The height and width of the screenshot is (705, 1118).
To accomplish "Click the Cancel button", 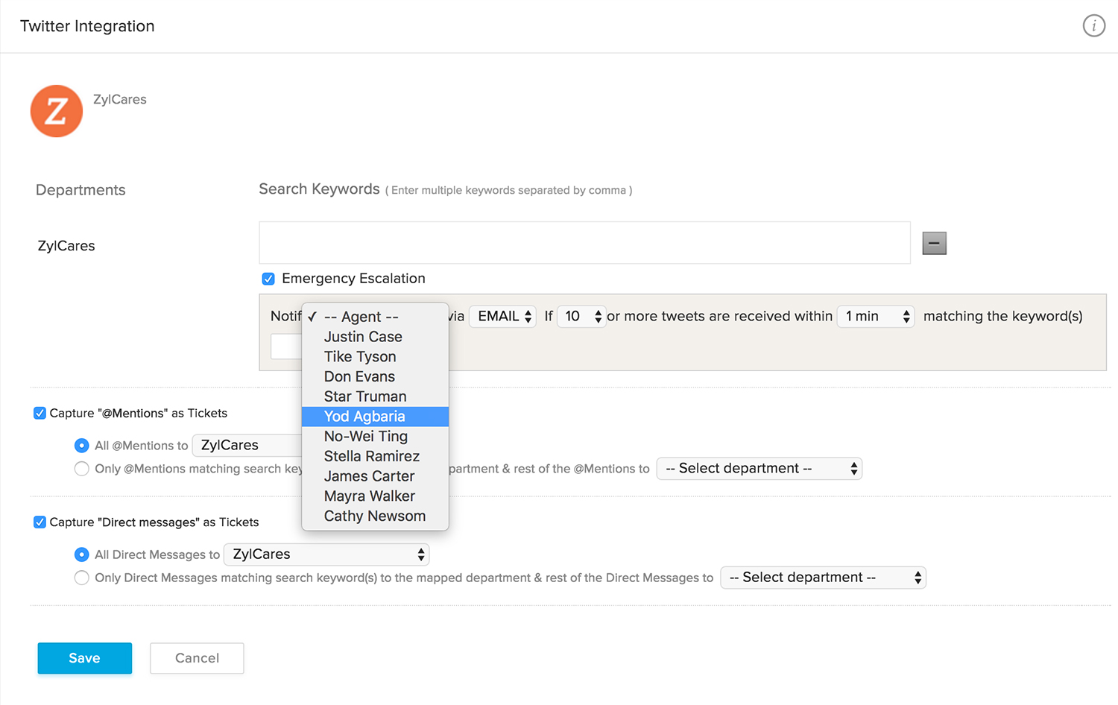I will [x=197, y=658].
